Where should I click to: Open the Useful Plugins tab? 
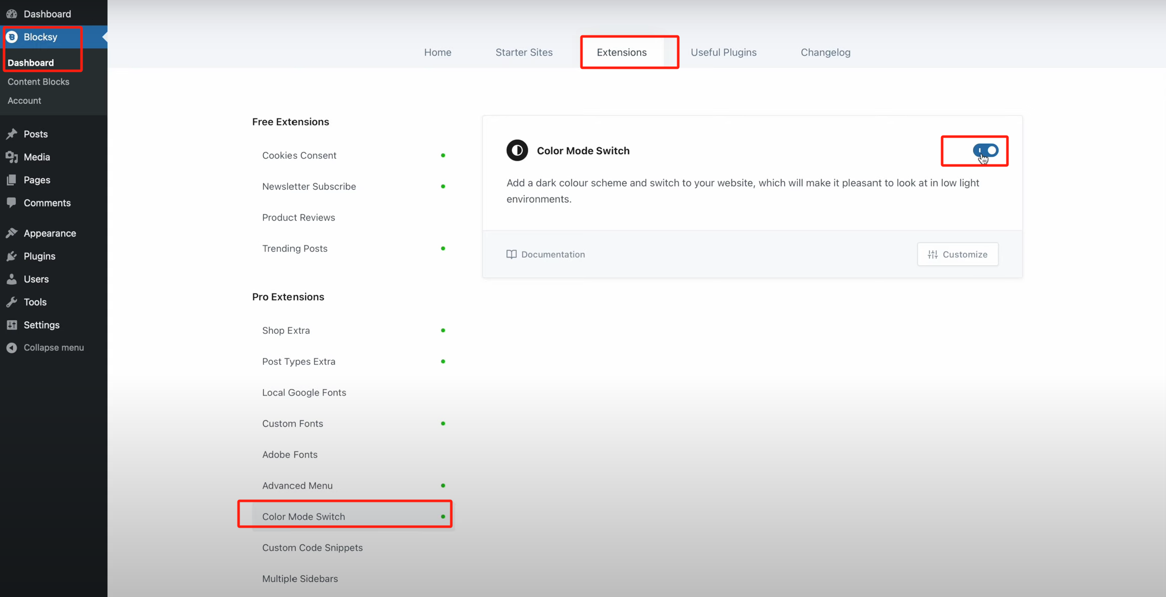tap(723, 52)
